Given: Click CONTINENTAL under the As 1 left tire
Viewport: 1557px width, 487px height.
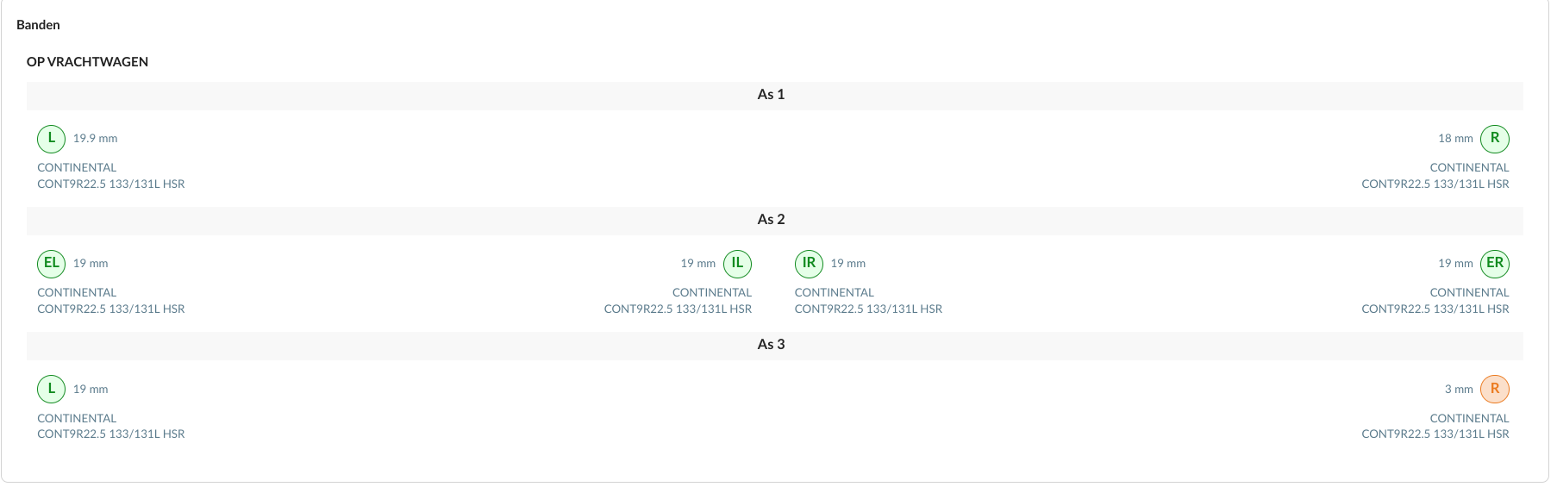Looking at the screenshot, I should [77, 168].
